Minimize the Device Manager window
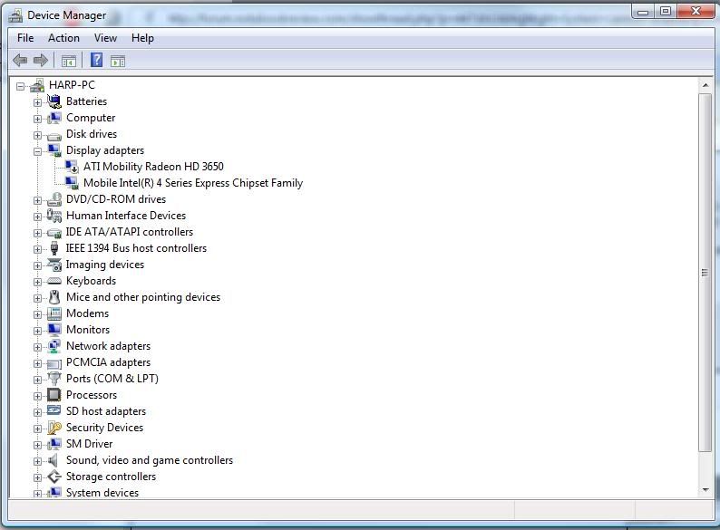Viewport: 720px width, 530px height. pyautogui.click(x=643, y=11)
